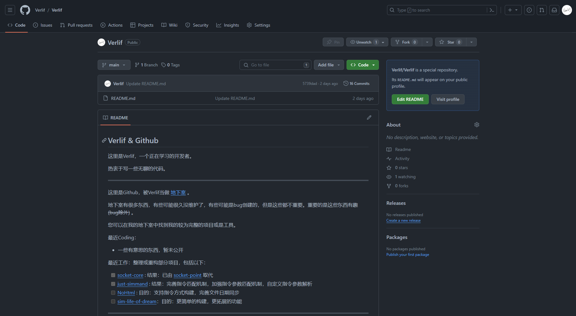Check the NoHtml task checkbox
The width and height of the screenshot is (576, 316).
[x=113, y=293]
